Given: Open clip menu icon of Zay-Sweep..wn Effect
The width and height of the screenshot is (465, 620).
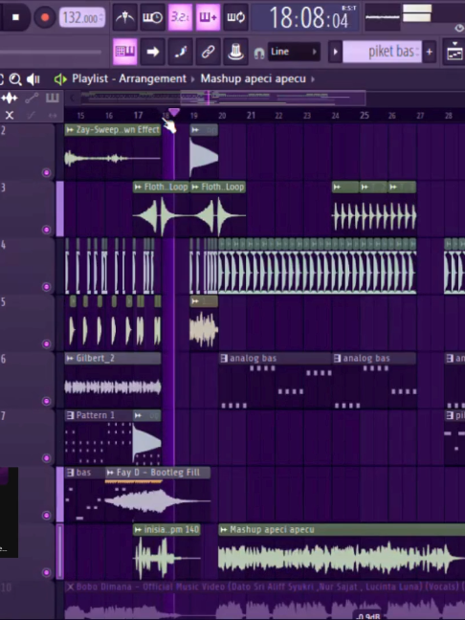Looking at the screenshot, I should click(x=70, y=130).
